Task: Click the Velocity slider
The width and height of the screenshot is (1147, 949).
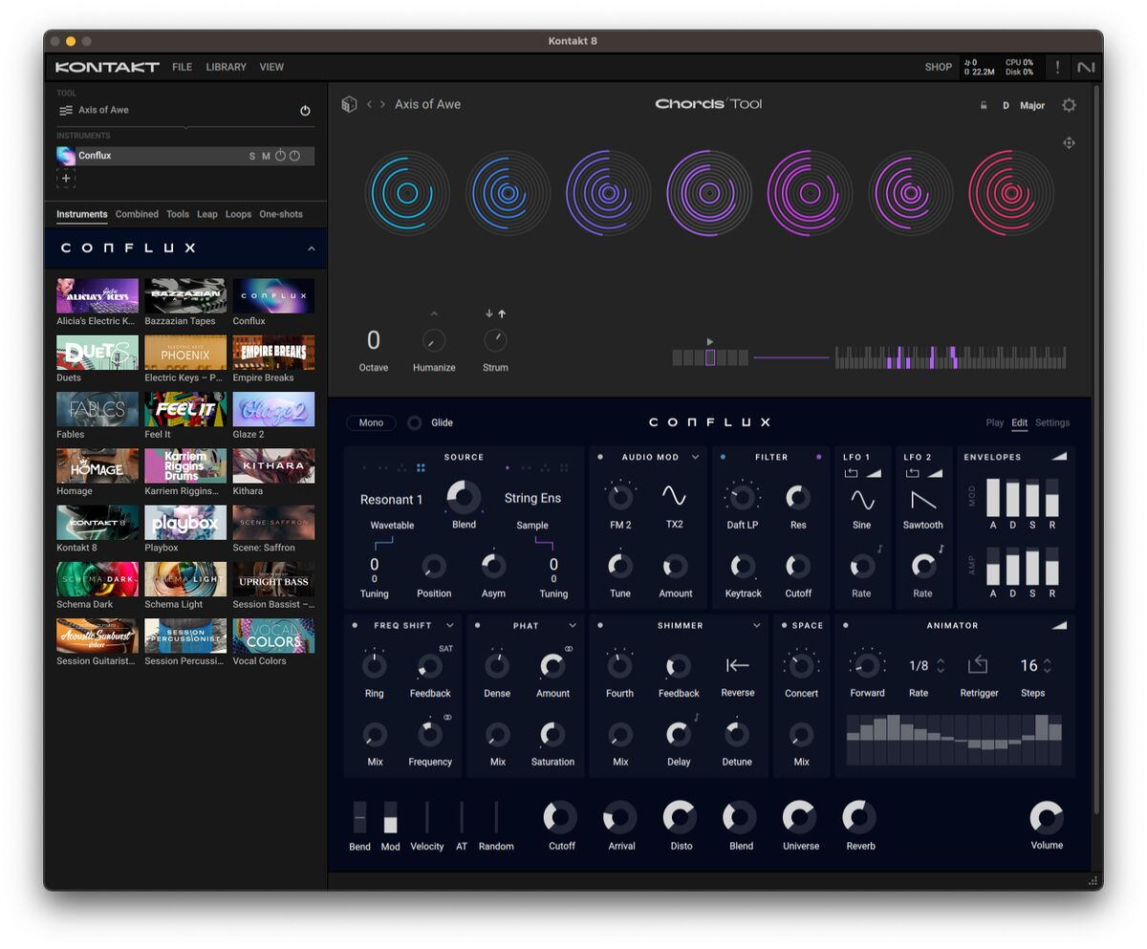Action: [x=426, y=818]
